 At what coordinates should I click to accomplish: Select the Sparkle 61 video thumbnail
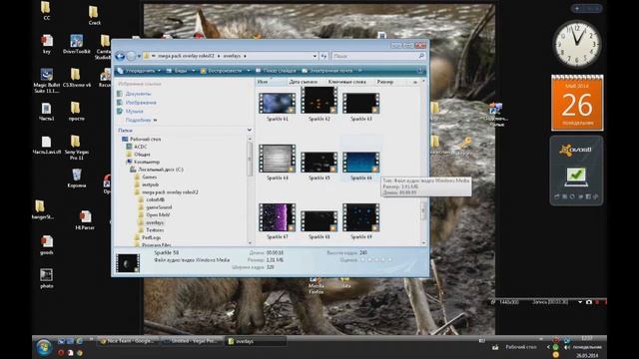tap(278, 103)
